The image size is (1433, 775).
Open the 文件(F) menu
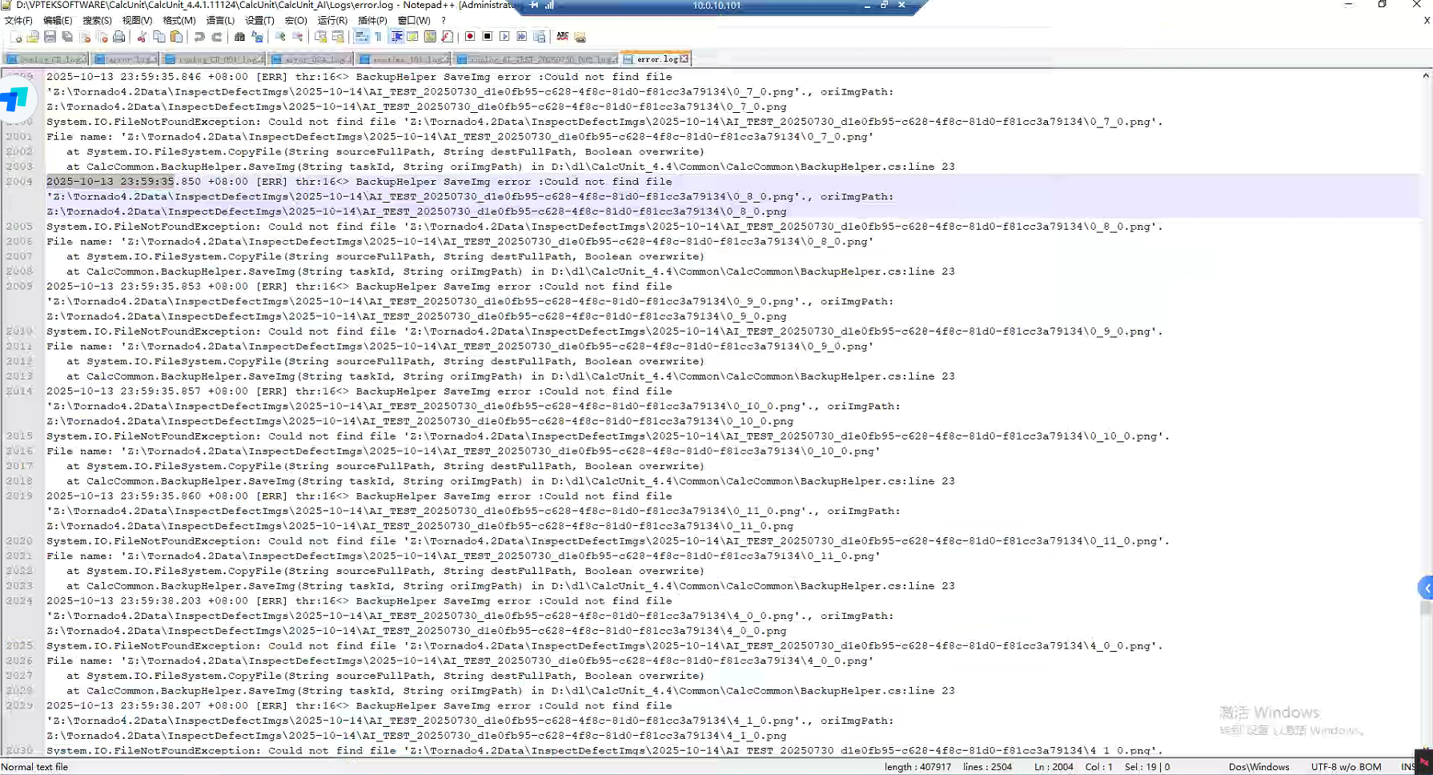tap(18, 21)
